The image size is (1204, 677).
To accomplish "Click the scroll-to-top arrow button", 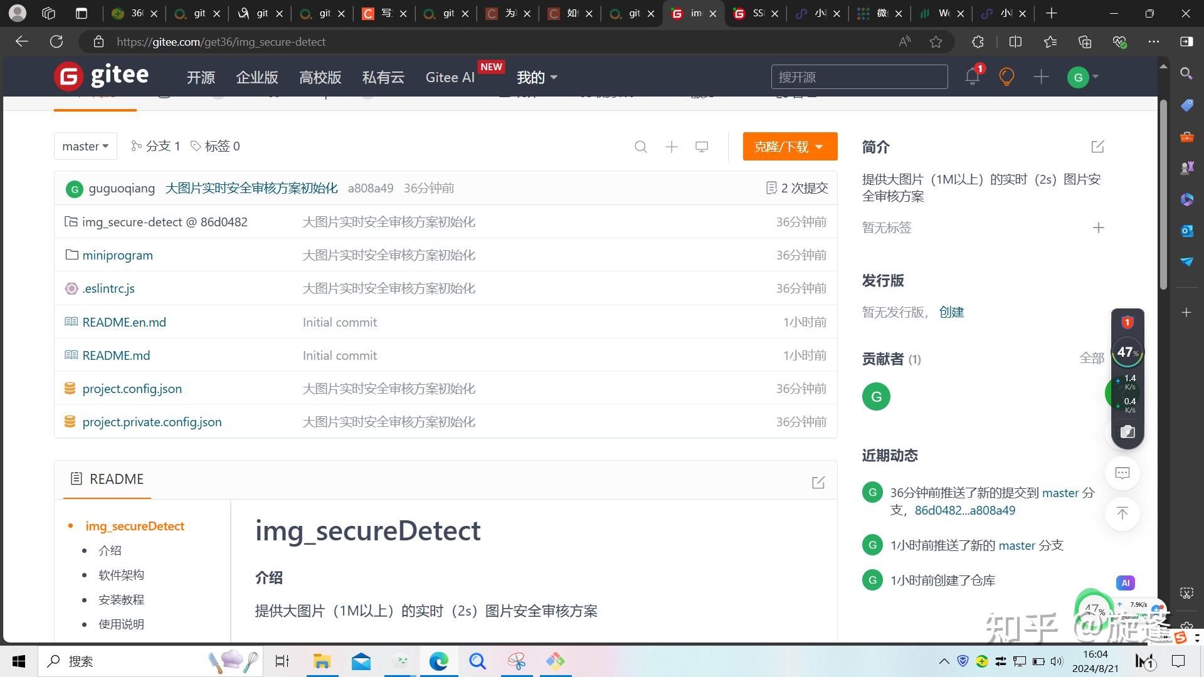I will pyautogui.click(x=1122, y=513).
